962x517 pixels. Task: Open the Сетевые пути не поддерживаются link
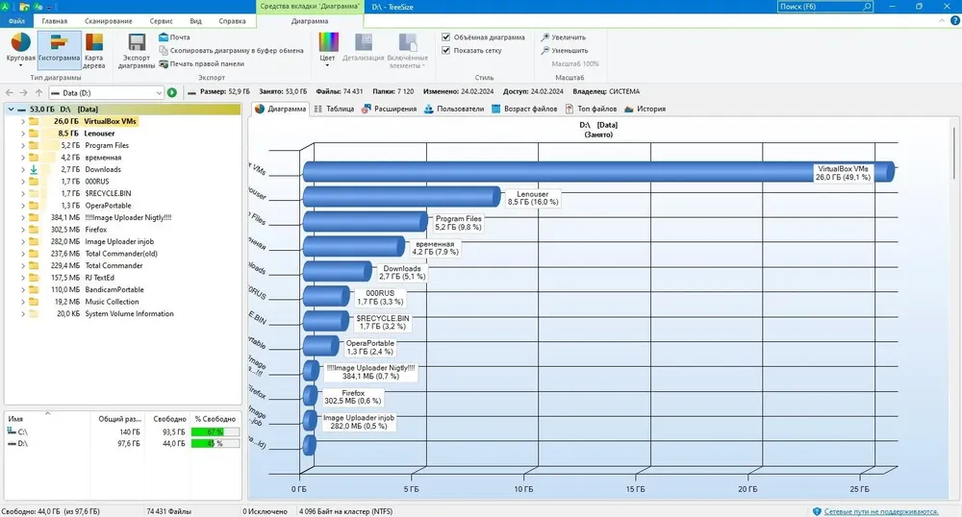point(881,511)
